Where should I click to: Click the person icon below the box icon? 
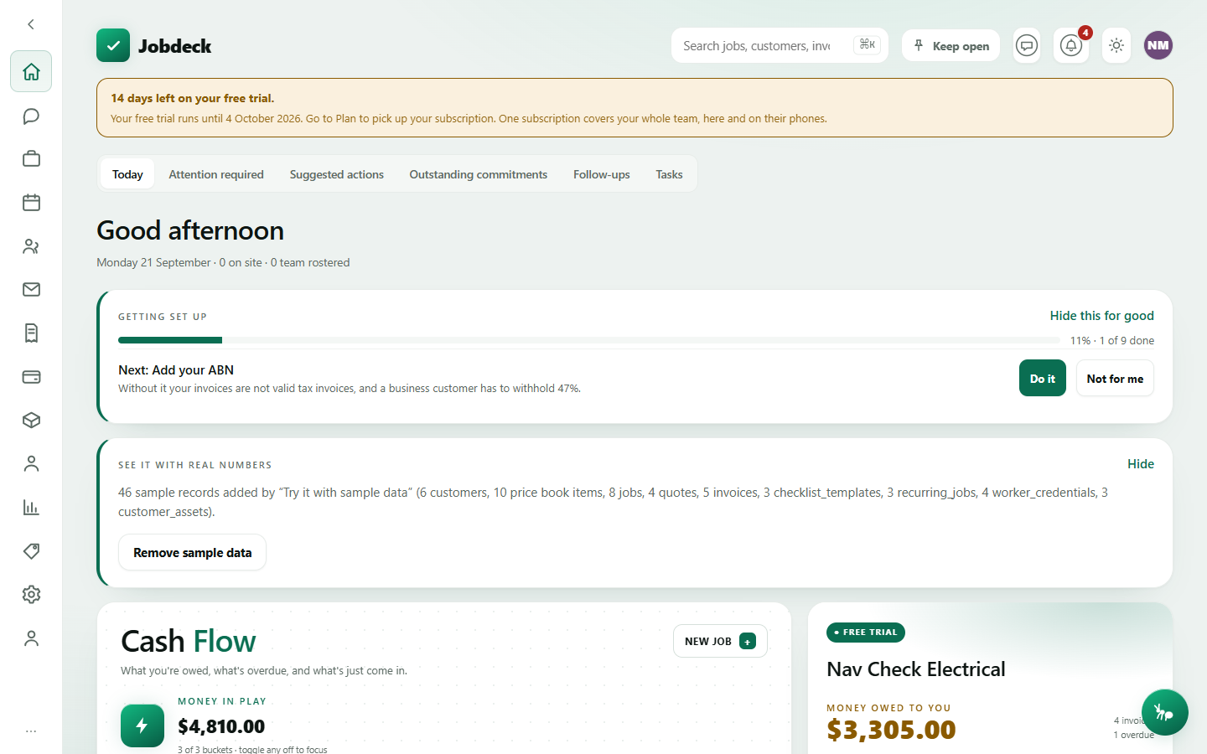[x=31, y=464]
